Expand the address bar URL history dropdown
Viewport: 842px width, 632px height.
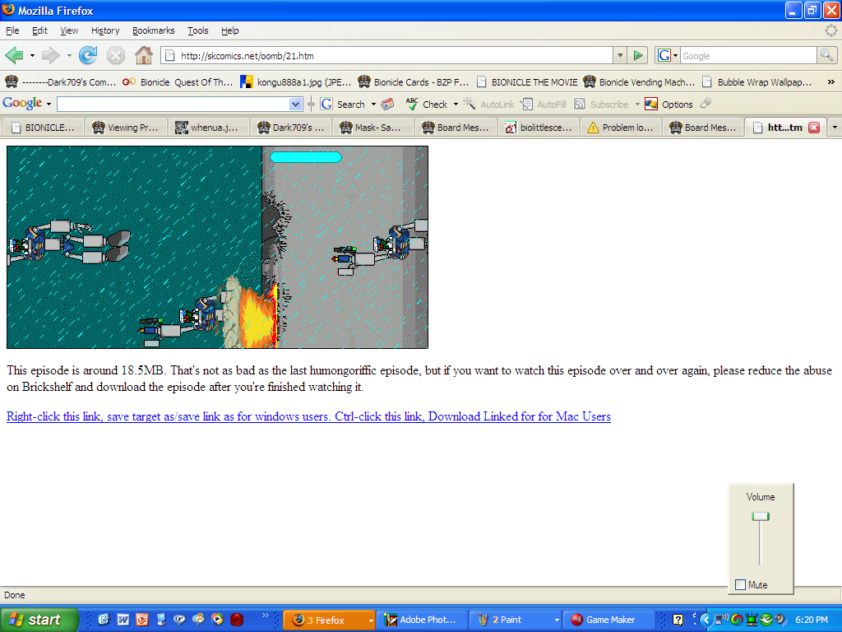pos(620,55)
